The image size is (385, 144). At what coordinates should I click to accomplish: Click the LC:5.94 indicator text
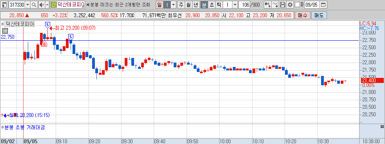[x=368, y=24]
